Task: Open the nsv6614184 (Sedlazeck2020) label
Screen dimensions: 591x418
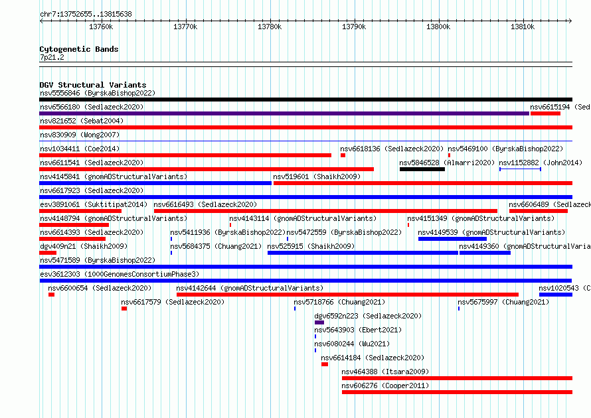Action: click(373, 358)
